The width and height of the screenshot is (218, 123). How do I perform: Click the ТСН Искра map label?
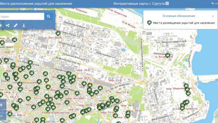click(x=128, y=24)
